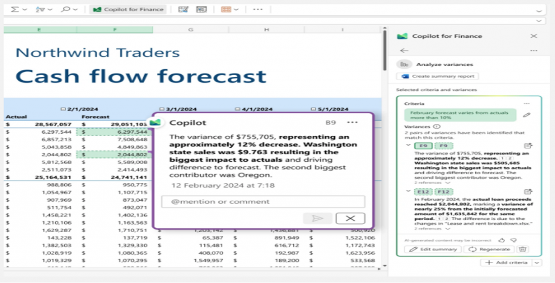The width and height of the screenshot is (555, 283).
Task: Send the comment with the arrow button
Action: (x=317, y=218)
